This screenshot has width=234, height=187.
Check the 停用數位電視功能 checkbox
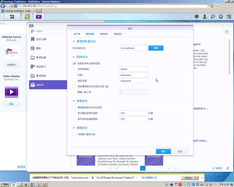74,134
